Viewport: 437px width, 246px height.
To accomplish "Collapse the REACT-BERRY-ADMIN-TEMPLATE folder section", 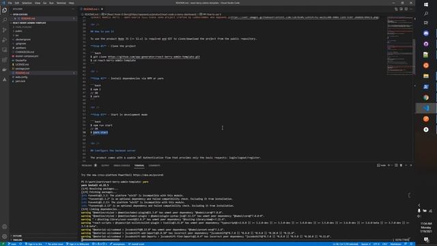I will 29,23.
